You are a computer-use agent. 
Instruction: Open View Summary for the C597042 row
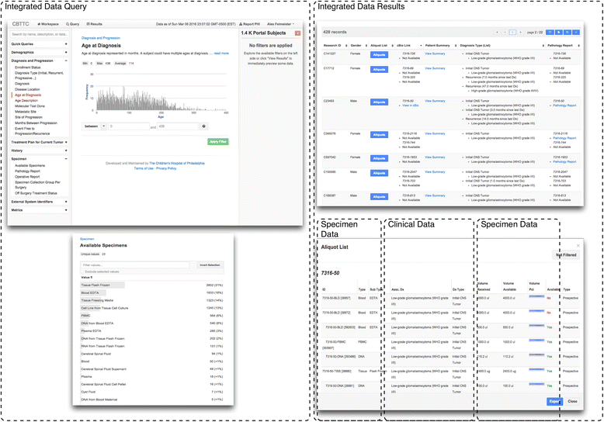(435, 157)
